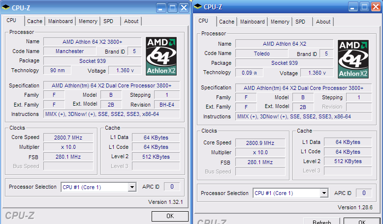Click Brand ID value in left window

click(x=134, y=51)
